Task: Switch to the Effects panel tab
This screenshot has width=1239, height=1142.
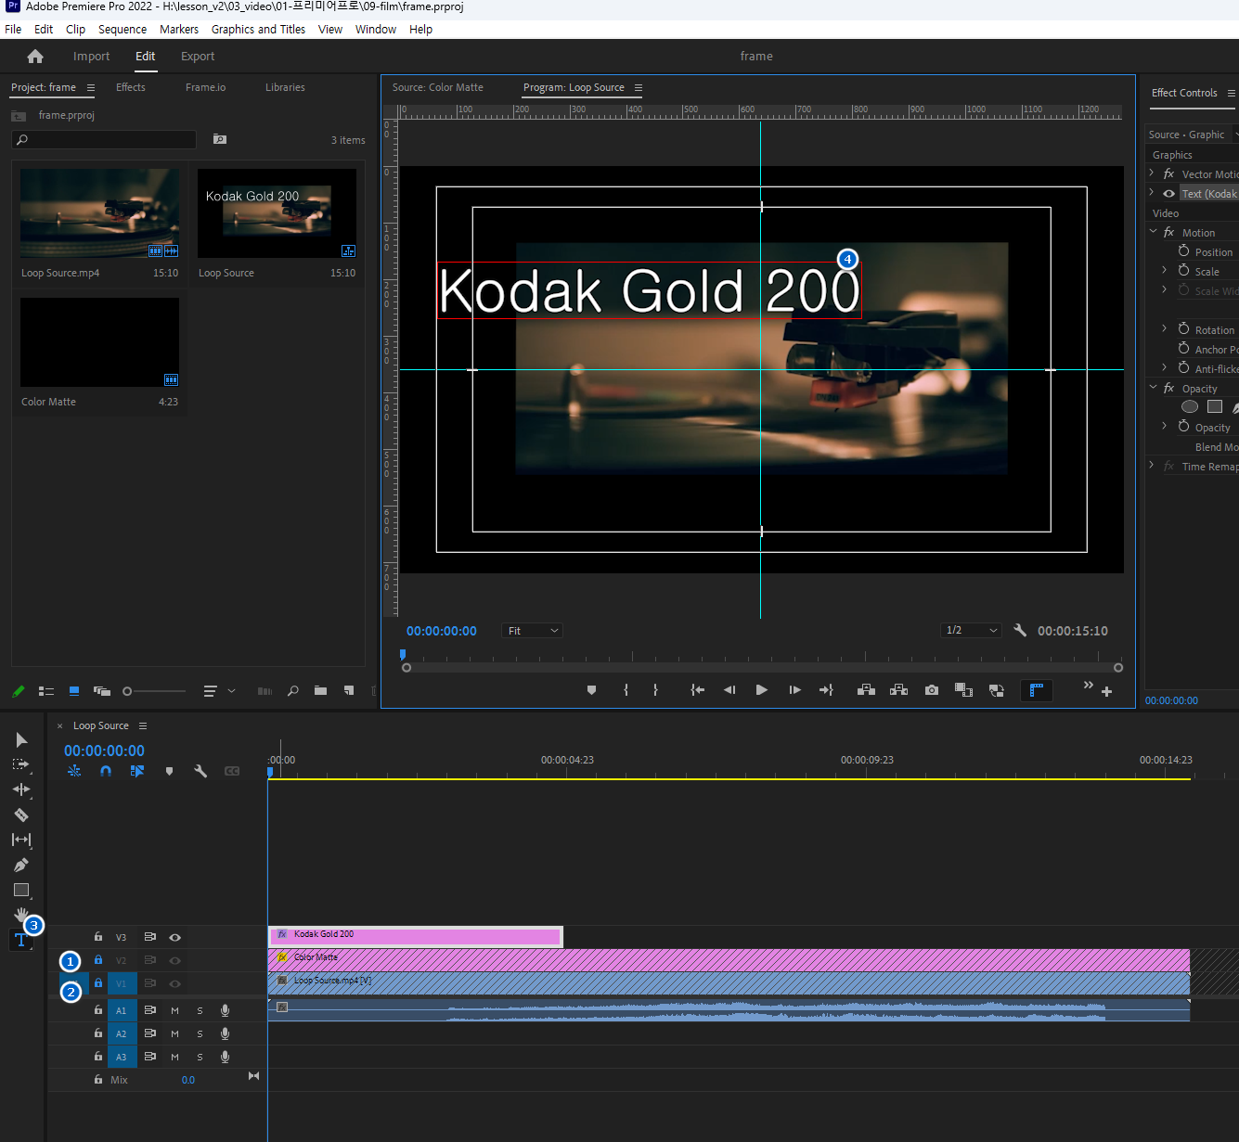Action: pyautogui.click(x=131, y=87)
